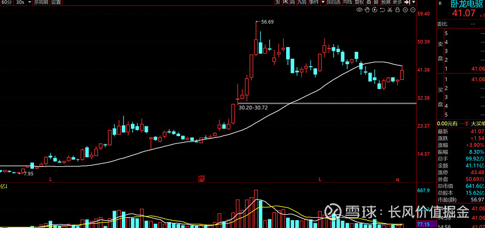Open the 多周期 multi-period view
The width and height of the screenshot is (485, 228).
coord(41,2)
